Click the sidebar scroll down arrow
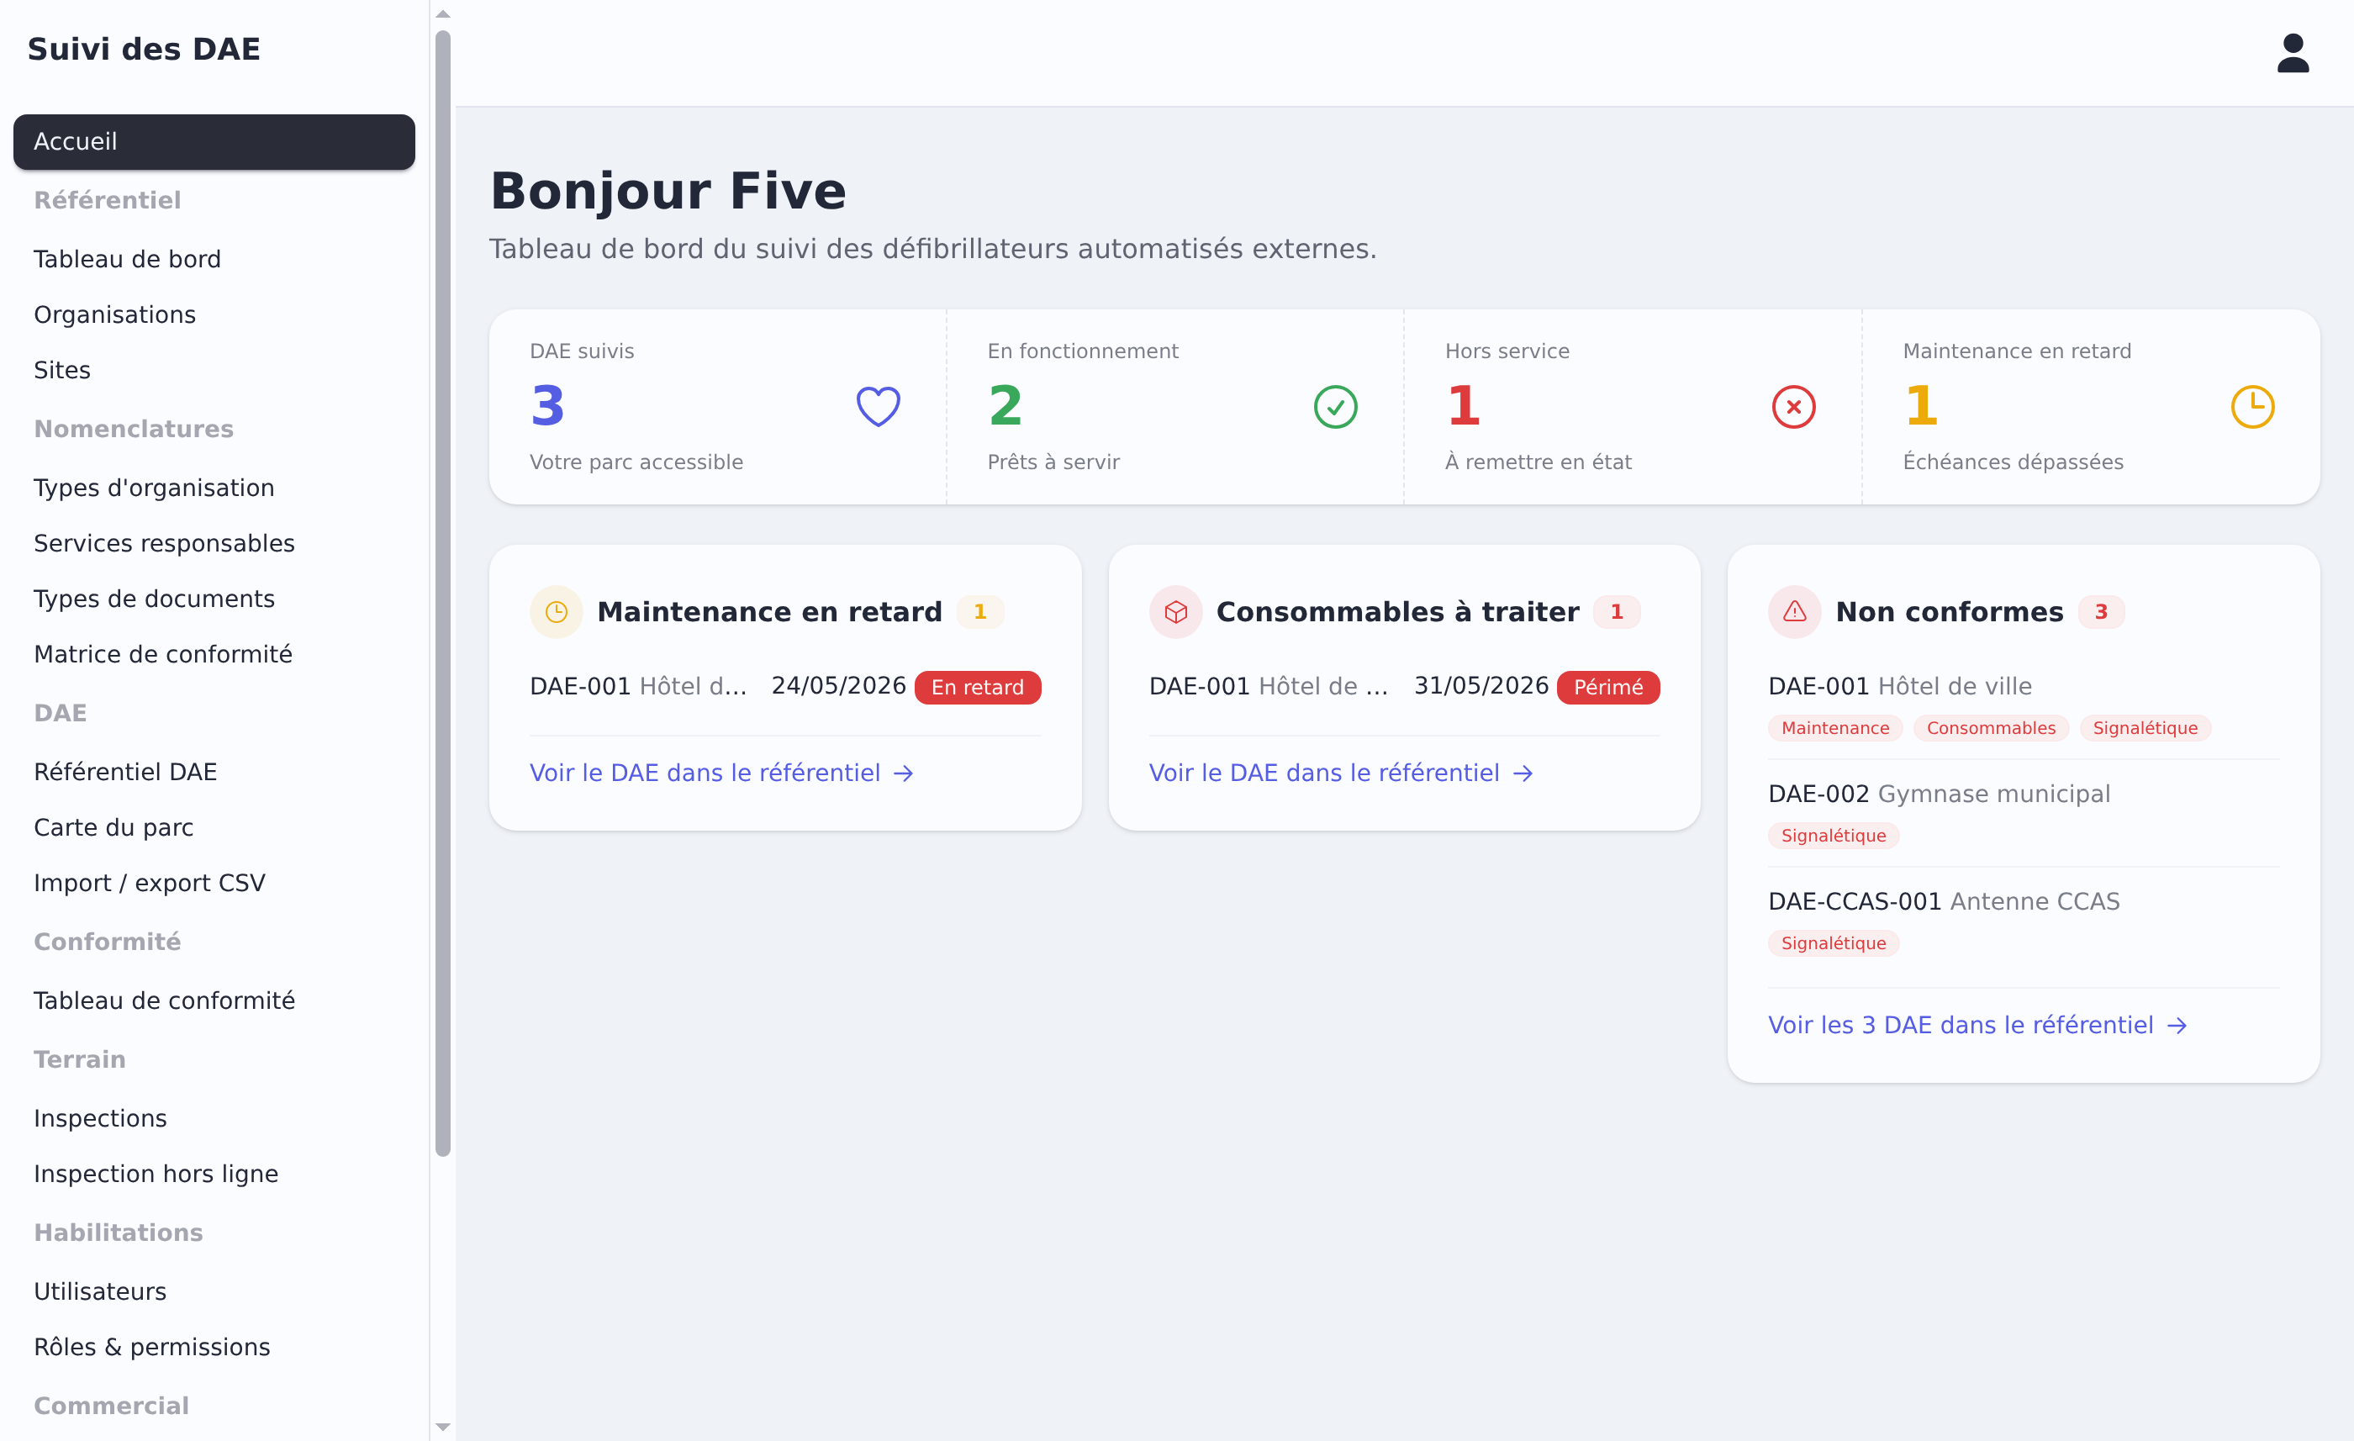 point(442,1427)
